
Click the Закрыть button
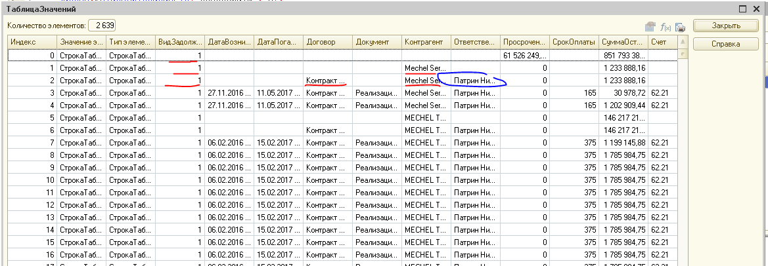[x=725, y=26]
